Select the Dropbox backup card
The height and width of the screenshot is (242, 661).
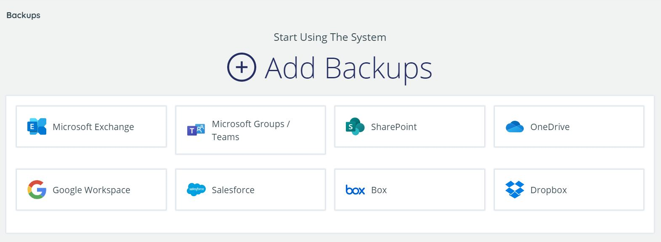(x=569, y=190)
